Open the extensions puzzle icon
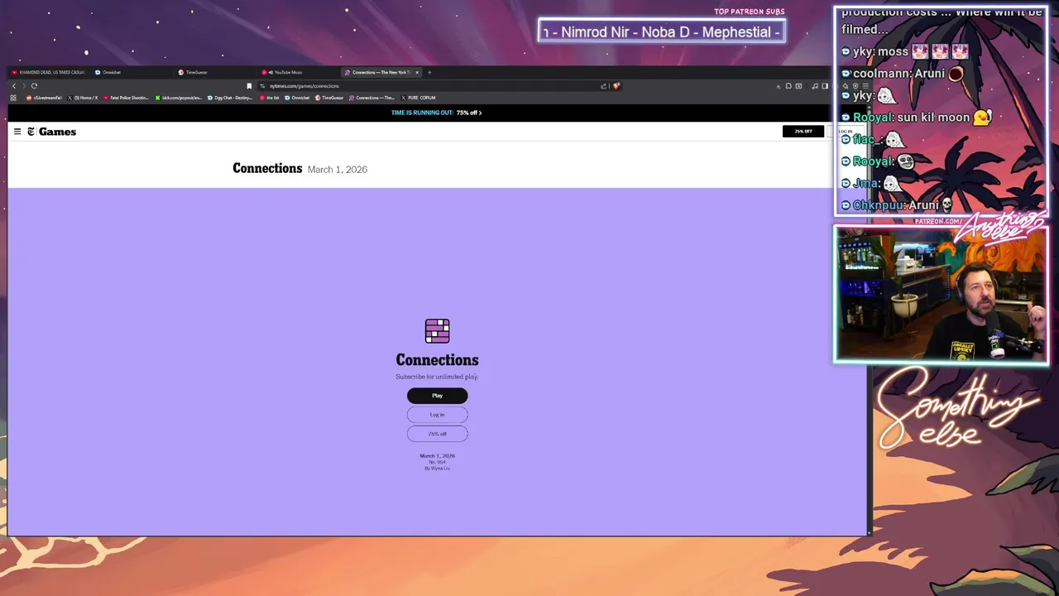1059x596 pixels. (x=788, y=86)
